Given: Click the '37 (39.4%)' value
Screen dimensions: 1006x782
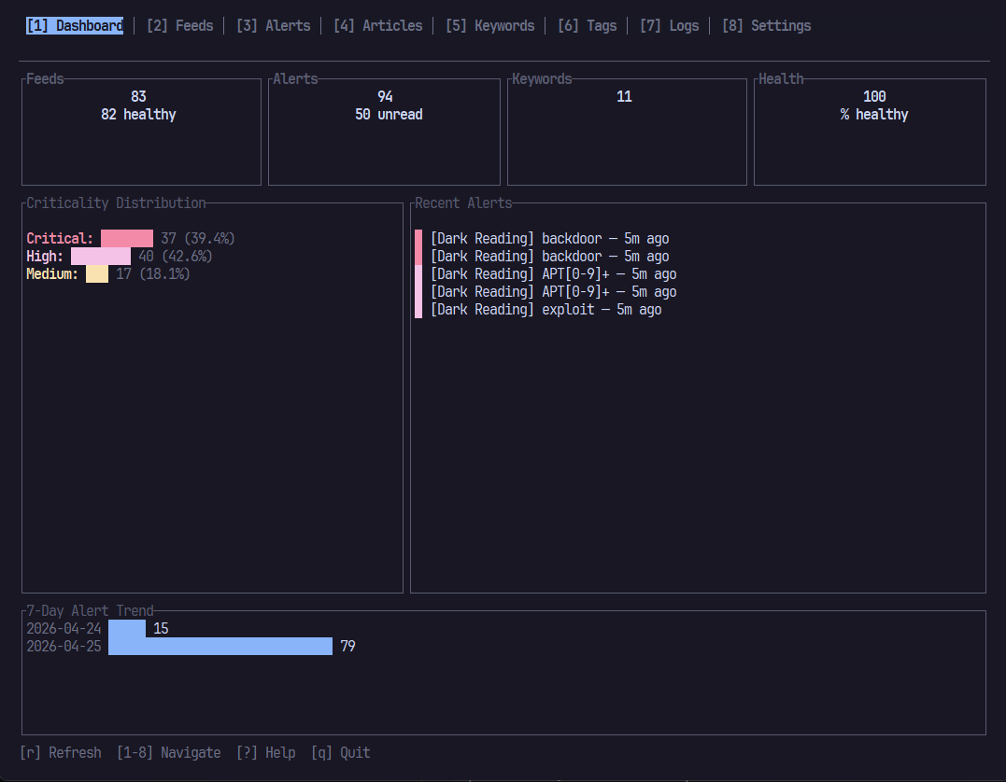Looking at the screenshot, I should pyautogui.click(x=198, y=239).
